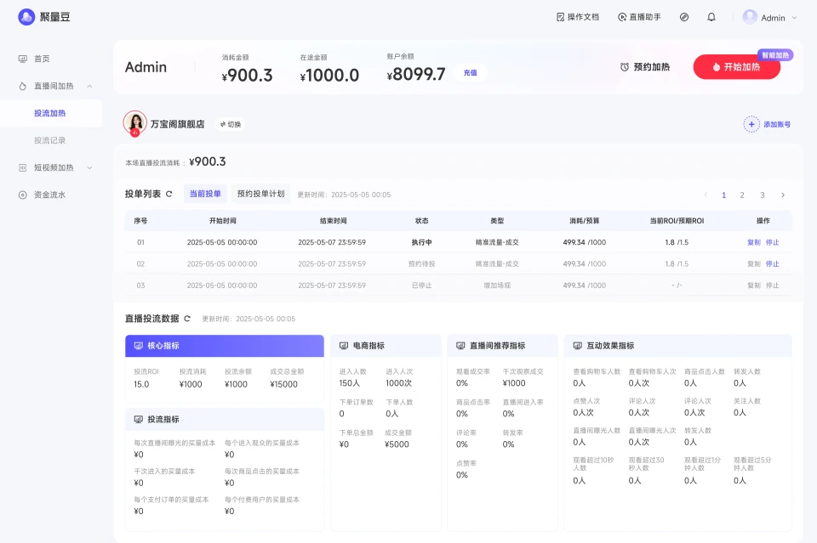Click 停止 for order row 02
817x543 pixels.
[772, 263]
